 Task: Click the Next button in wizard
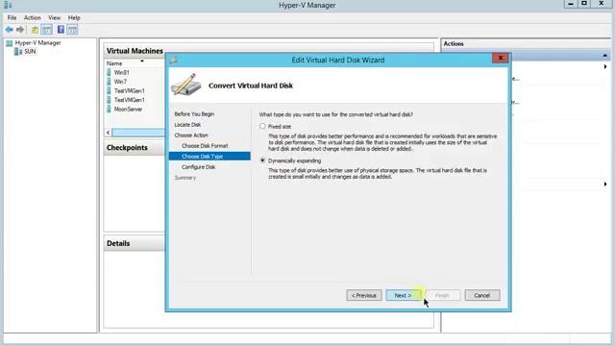403,295
